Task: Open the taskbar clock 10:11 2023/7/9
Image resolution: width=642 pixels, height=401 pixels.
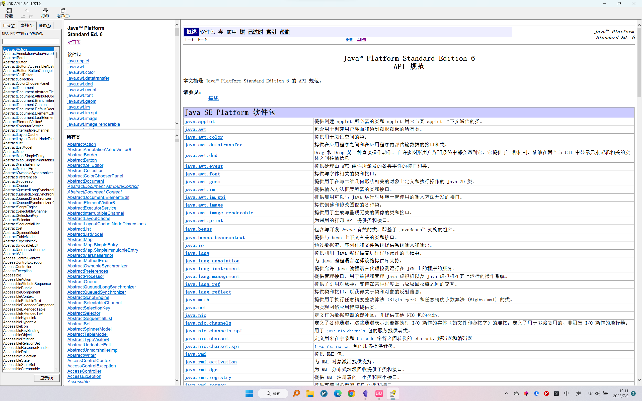Action: pyautogui.click(x=621, y=393)
